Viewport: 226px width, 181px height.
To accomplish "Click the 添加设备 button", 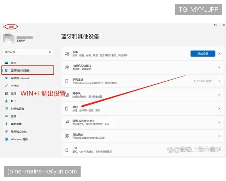I will click(203, 54).
